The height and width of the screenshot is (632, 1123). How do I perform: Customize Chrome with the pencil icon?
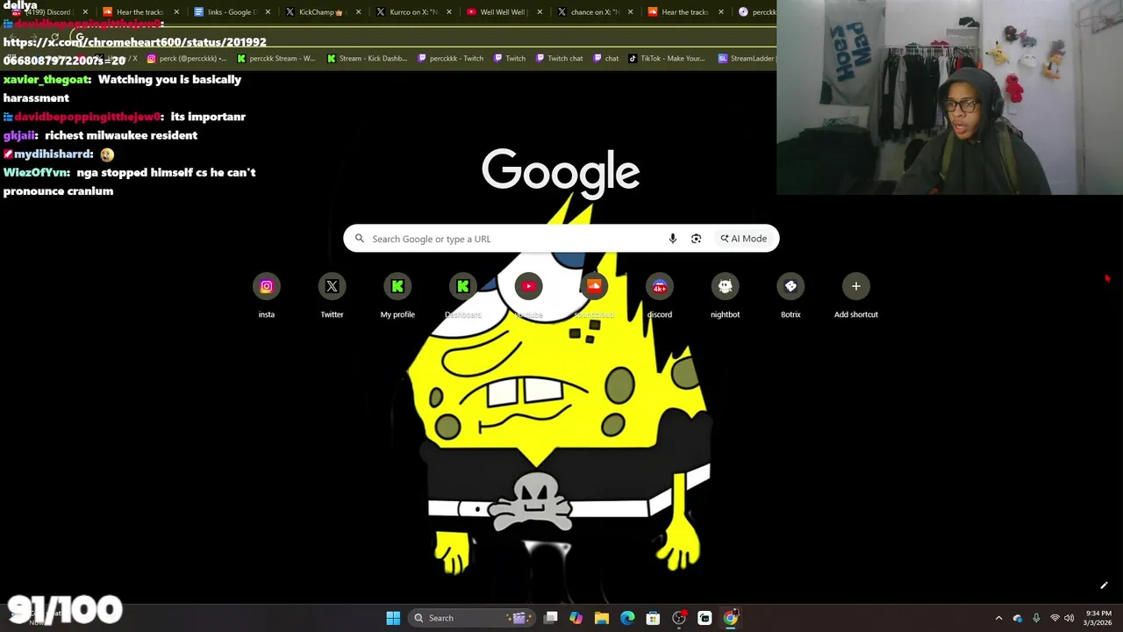1104,585
